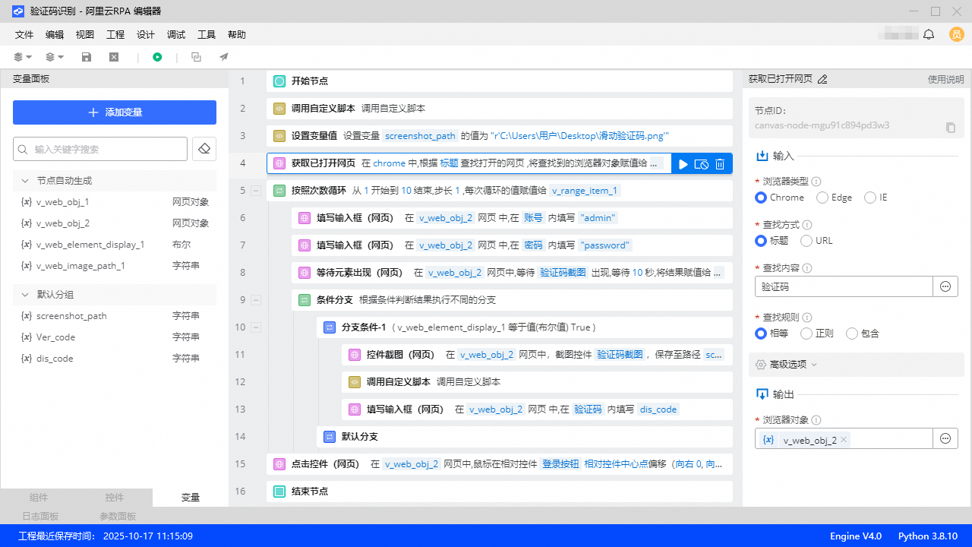Image resolution: width=972 pixels, height=547 pixels.
Task: Click the 点击控件 node icon on row 15
Action: [279, 464]
